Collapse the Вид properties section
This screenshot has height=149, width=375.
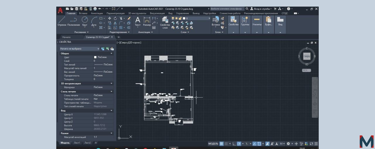(111, 111)
